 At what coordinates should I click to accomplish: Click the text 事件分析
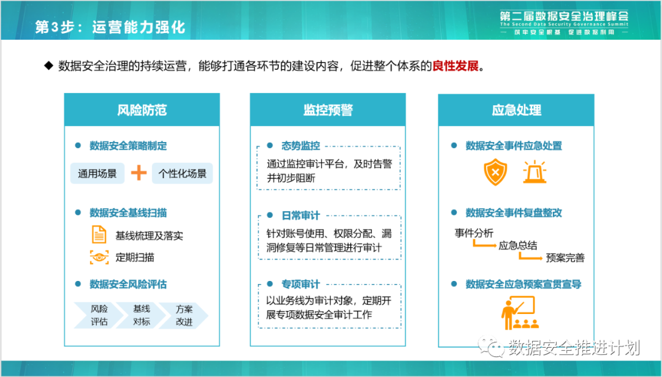[474, 233]
